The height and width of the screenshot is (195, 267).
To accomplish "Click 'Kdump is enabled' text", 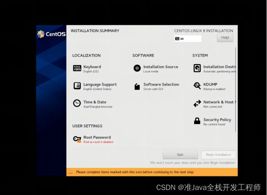I will pyautogui.click(x=214, y=89).
